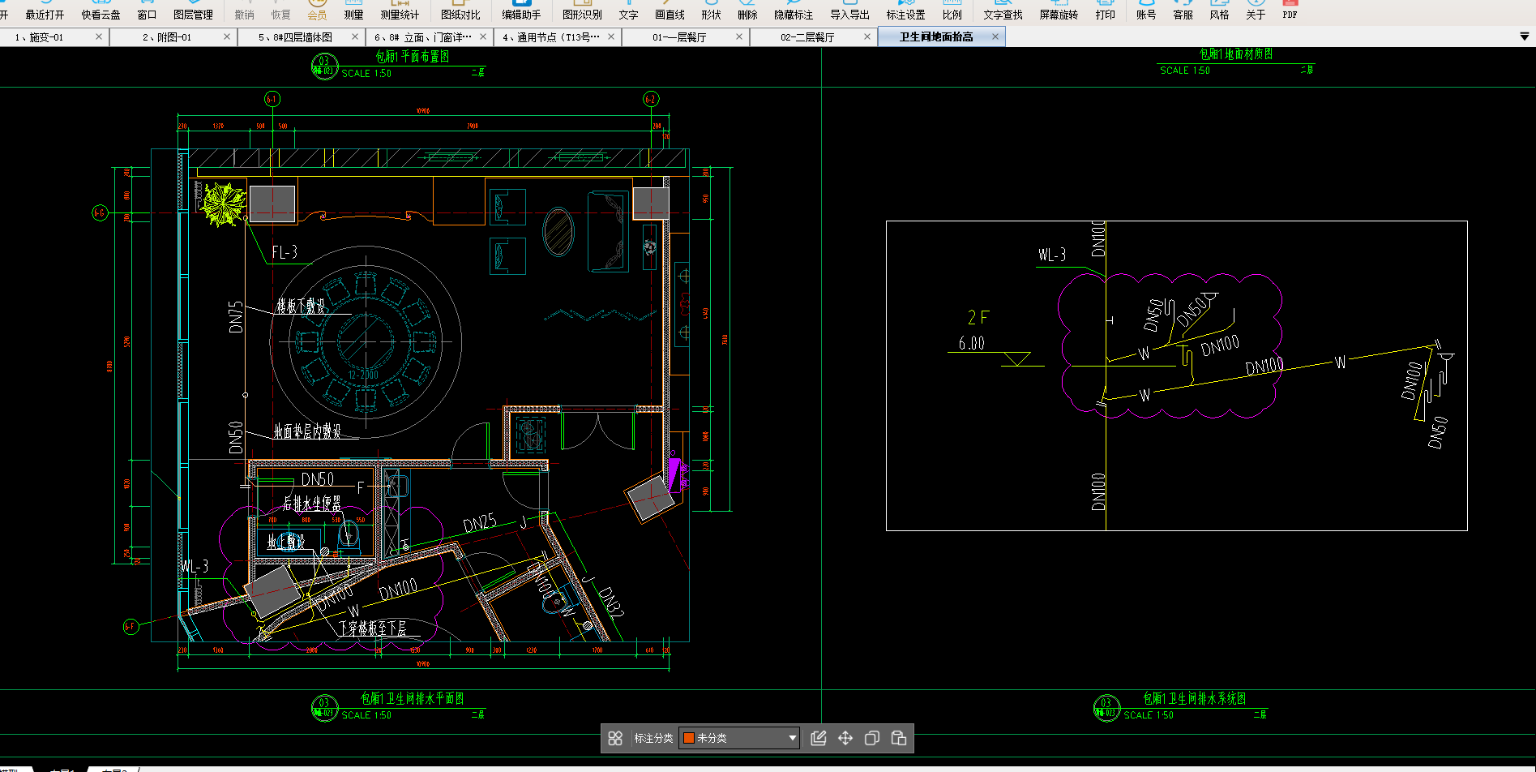Close the 01-一层餐厅 tab
Viewport: 1536px width, 772px height.
(x=739, y=36)
